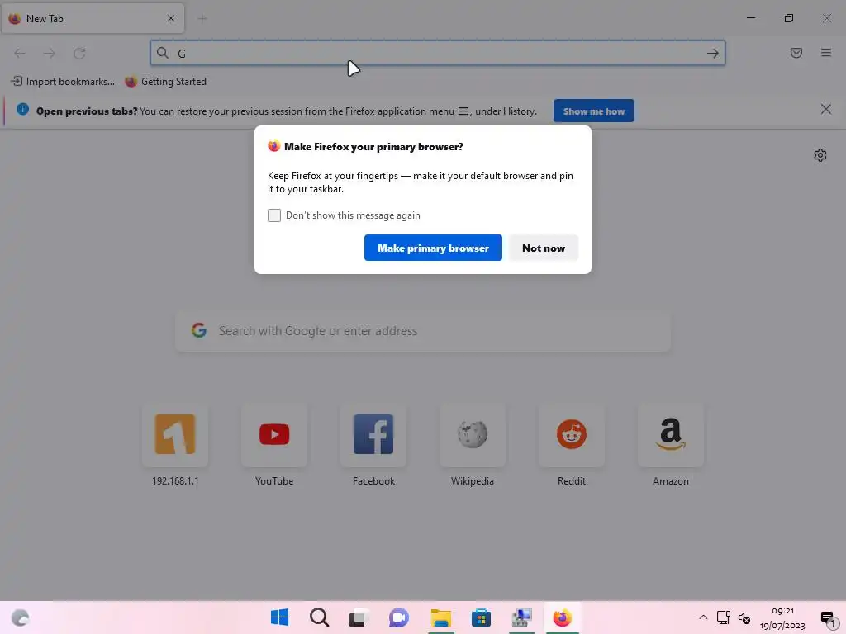Image resolution: width=846 pixels, height=634 pixels.
Task: Click the Show me how button
Action: [593, 111]
